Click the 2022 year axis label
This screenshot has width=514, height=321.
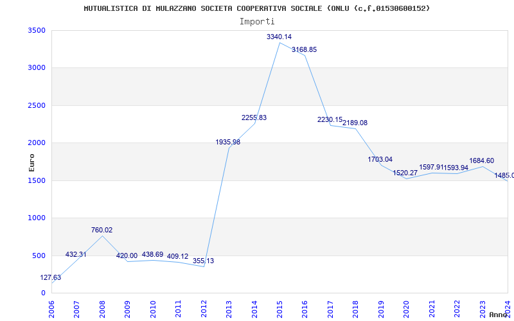tap(457, 310)
